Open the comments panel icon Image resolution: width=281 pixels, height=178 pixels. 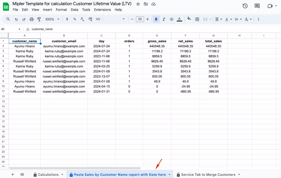pyautogui.click(x=257, y=6)
